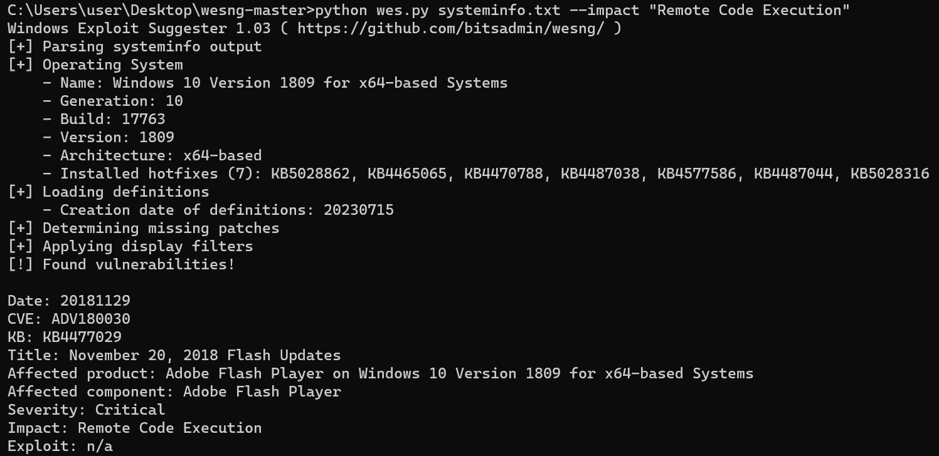This screenshot has width=939, height=456.
Task: Click the definitions creation date 20230715
Action: pos(358,210)
